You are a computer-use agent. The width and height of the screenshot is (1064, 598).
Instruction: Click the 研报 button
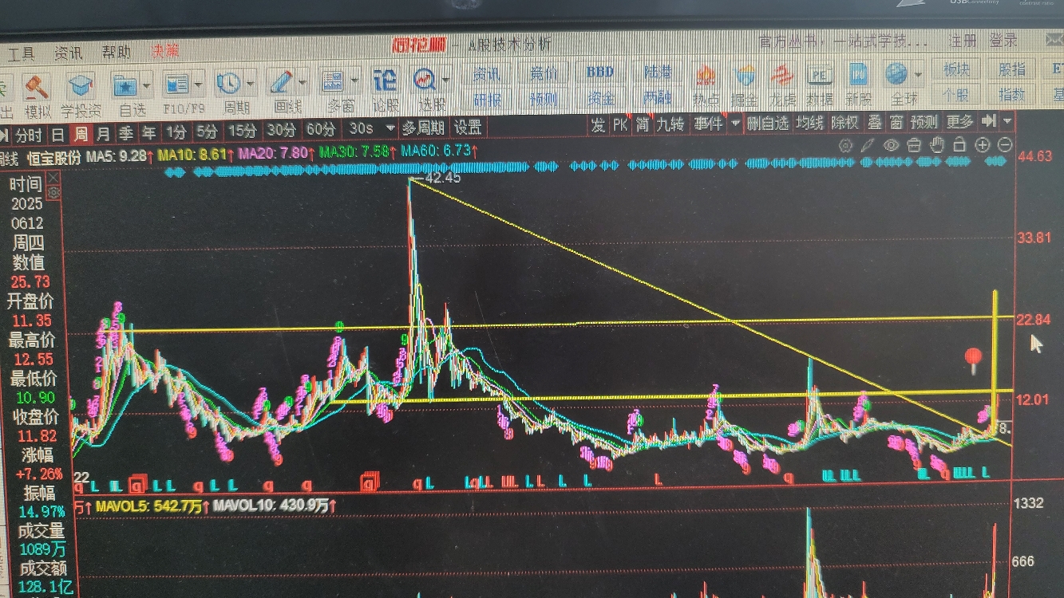pos(488,100)
